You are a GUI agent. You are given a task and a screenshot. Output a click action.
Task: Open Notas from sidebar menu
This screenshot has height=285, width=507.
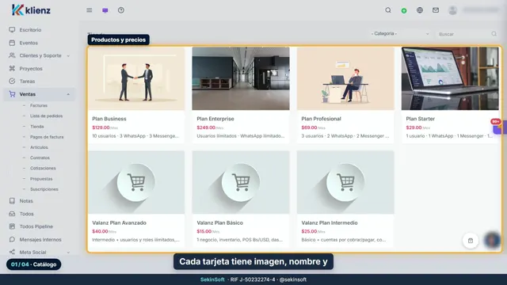(x=26, y=200)
